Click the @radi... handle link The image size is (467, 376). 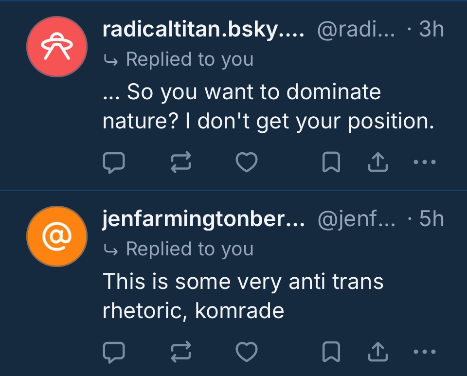click(356, 30)
